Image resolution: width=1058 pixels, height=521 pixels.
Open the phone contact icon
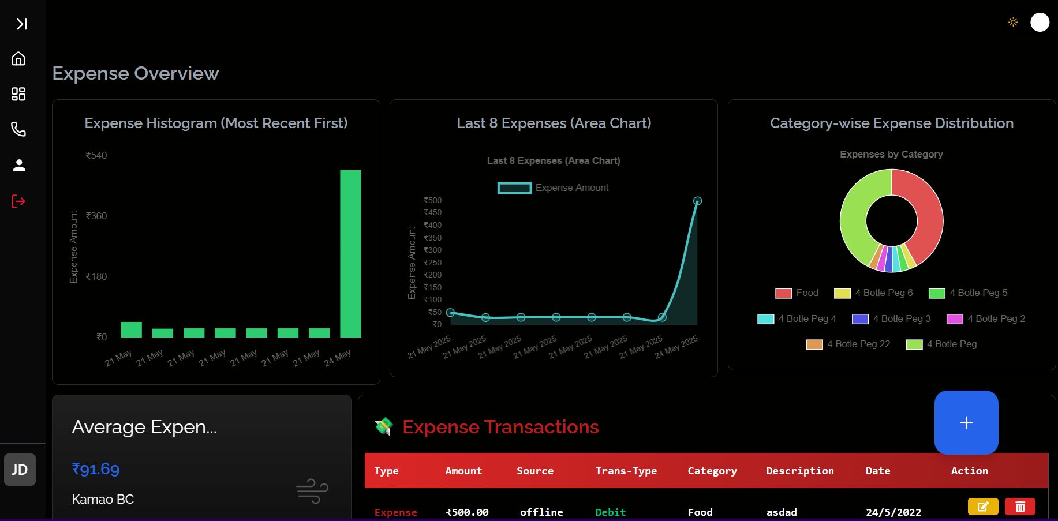(x=18, y=129)
